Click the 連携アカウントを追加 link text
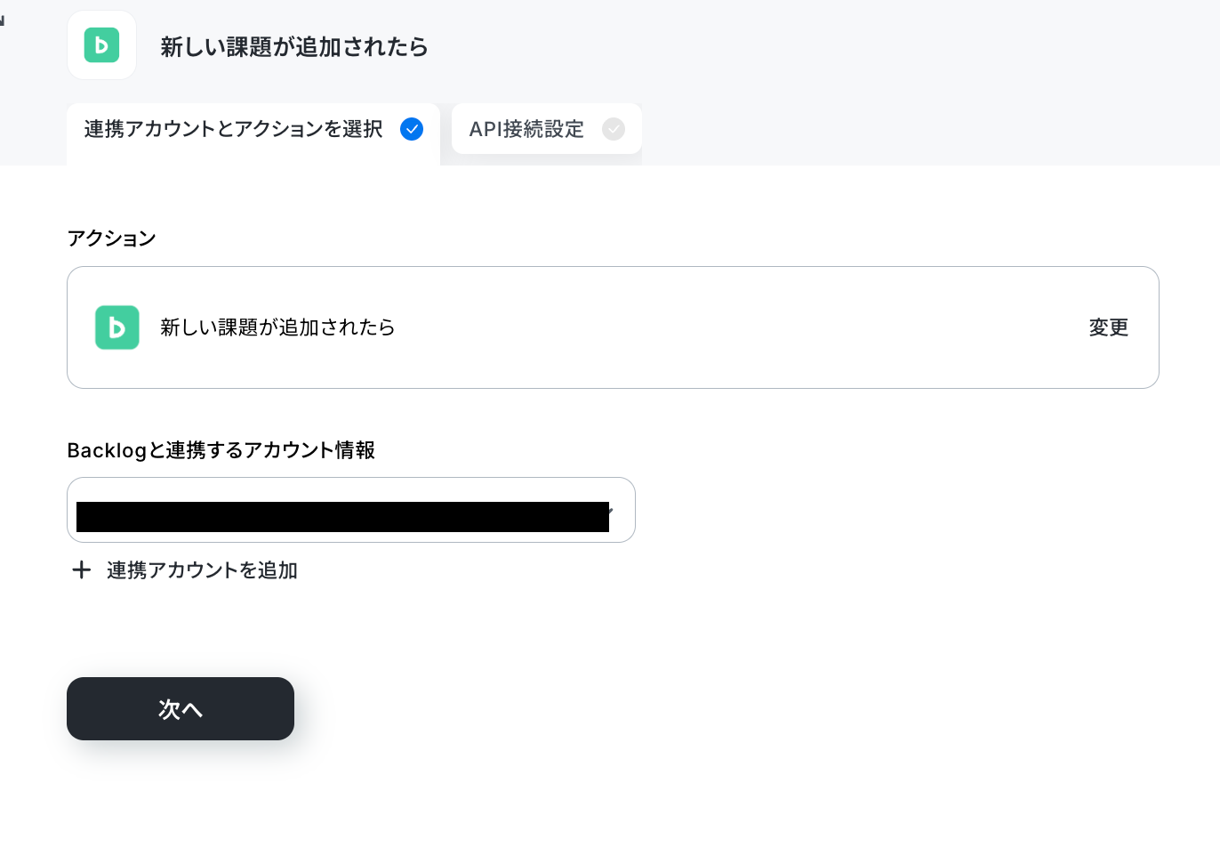Viewport: 1220px width, 856px height. click(202, 570)
